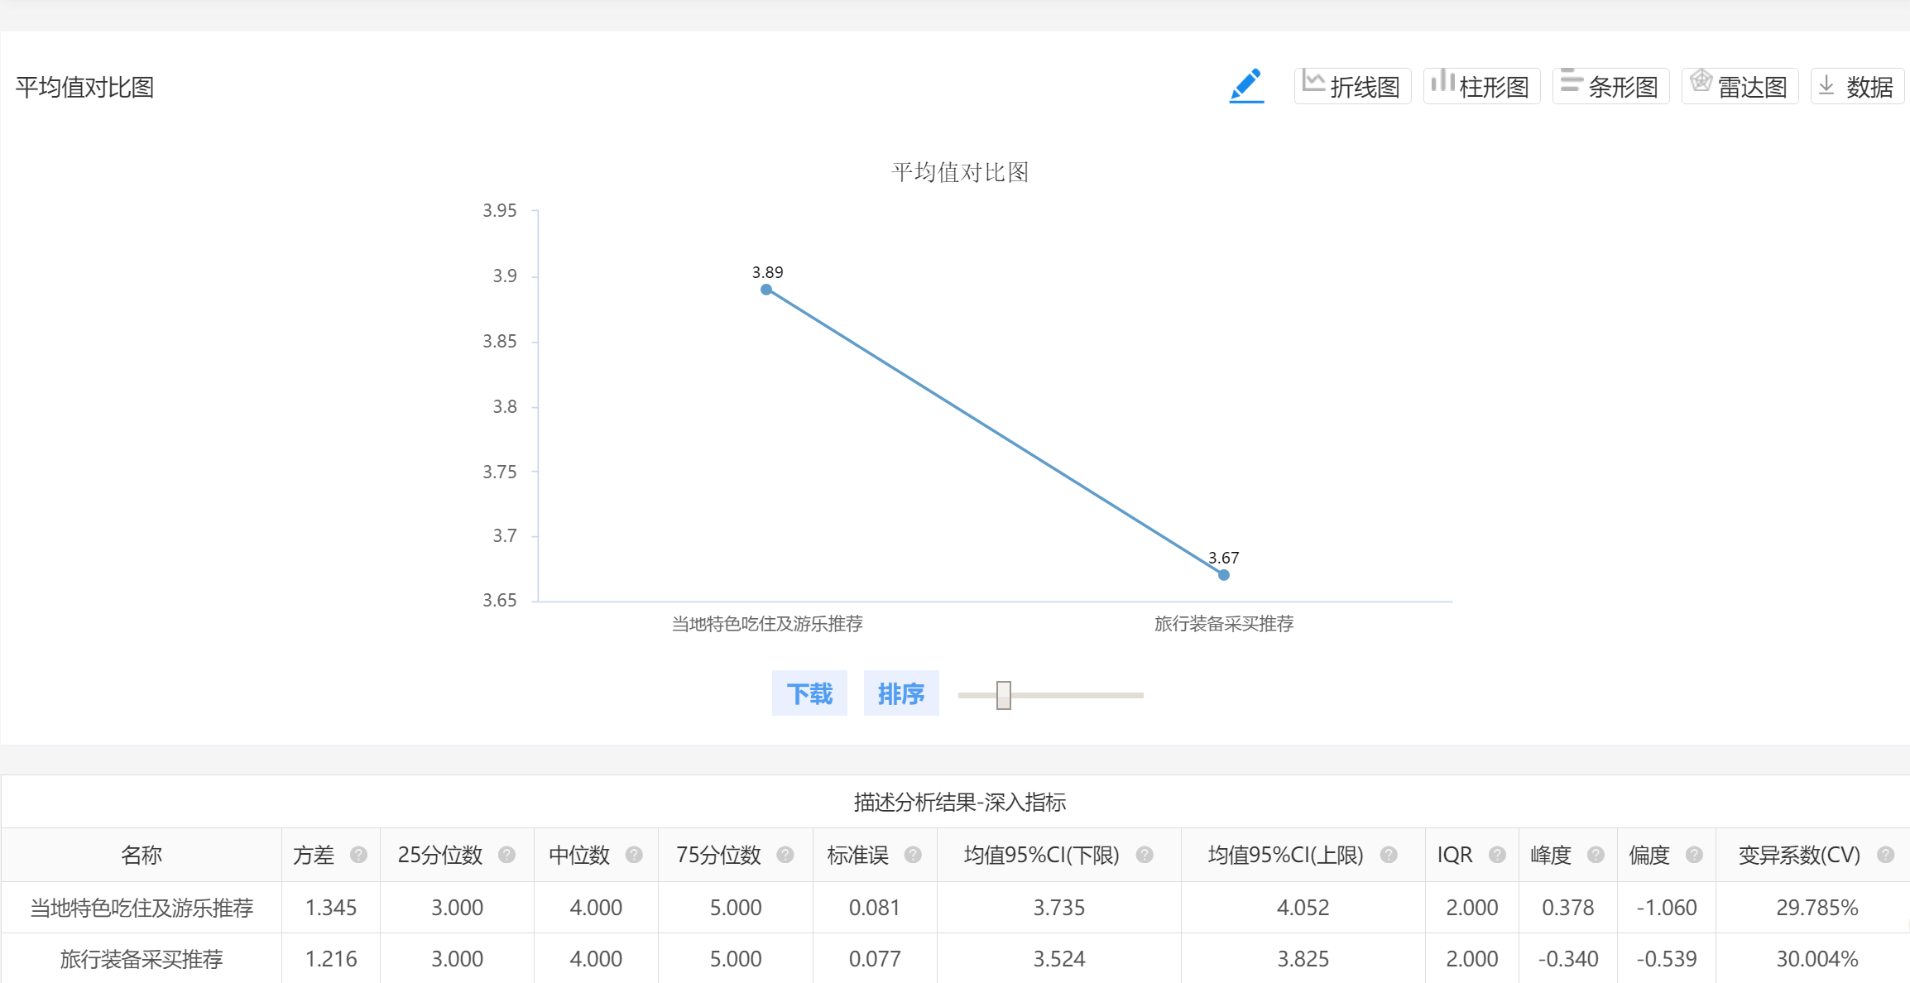This screenshot has width=1910, height=983.
Task: Click the help icon beside 变异系数(CV)
Action: click(x=1886, y=855)
